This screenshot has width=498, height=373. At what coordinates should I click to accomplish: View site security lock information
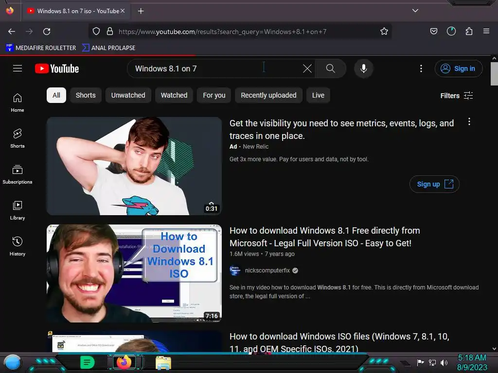click(x=110, y=32)
